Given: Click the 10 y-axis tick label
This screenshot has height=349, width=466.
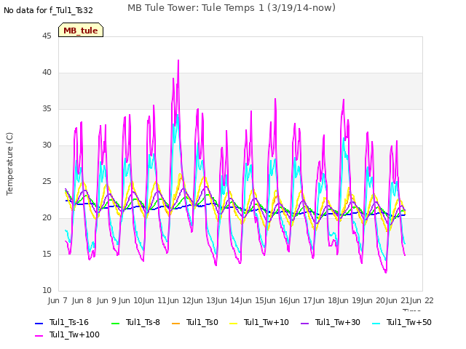Looking at the screenshot, I should pos(47,291).
